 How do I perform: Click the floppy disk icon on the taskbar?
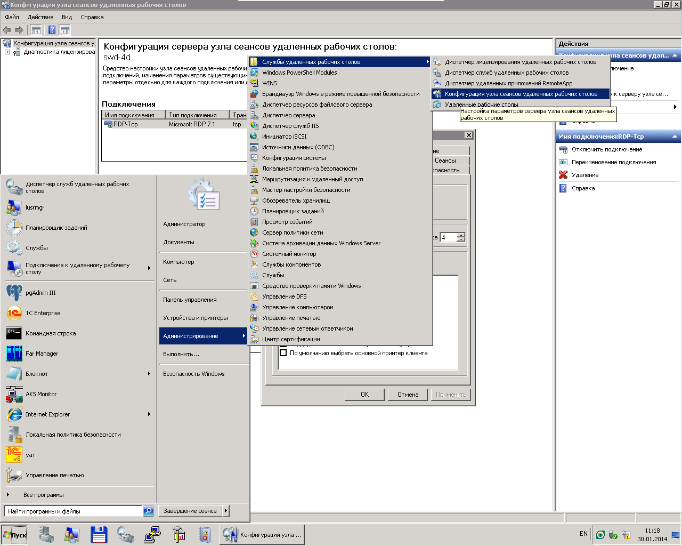[x=99, y=535]
